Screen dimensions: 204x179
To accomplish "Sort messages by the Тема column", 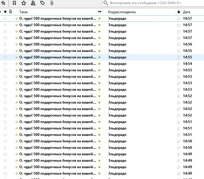I will (55, 12).
